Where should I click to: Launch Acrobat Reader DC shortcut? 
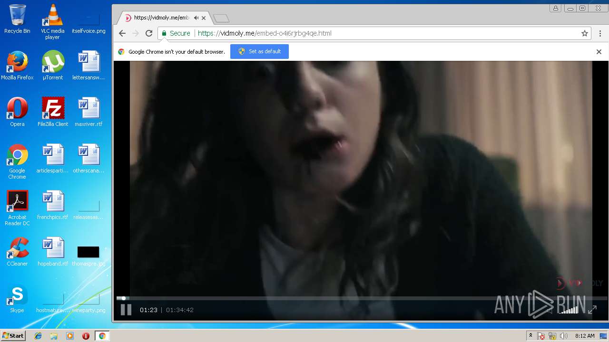tap(17, 208)
